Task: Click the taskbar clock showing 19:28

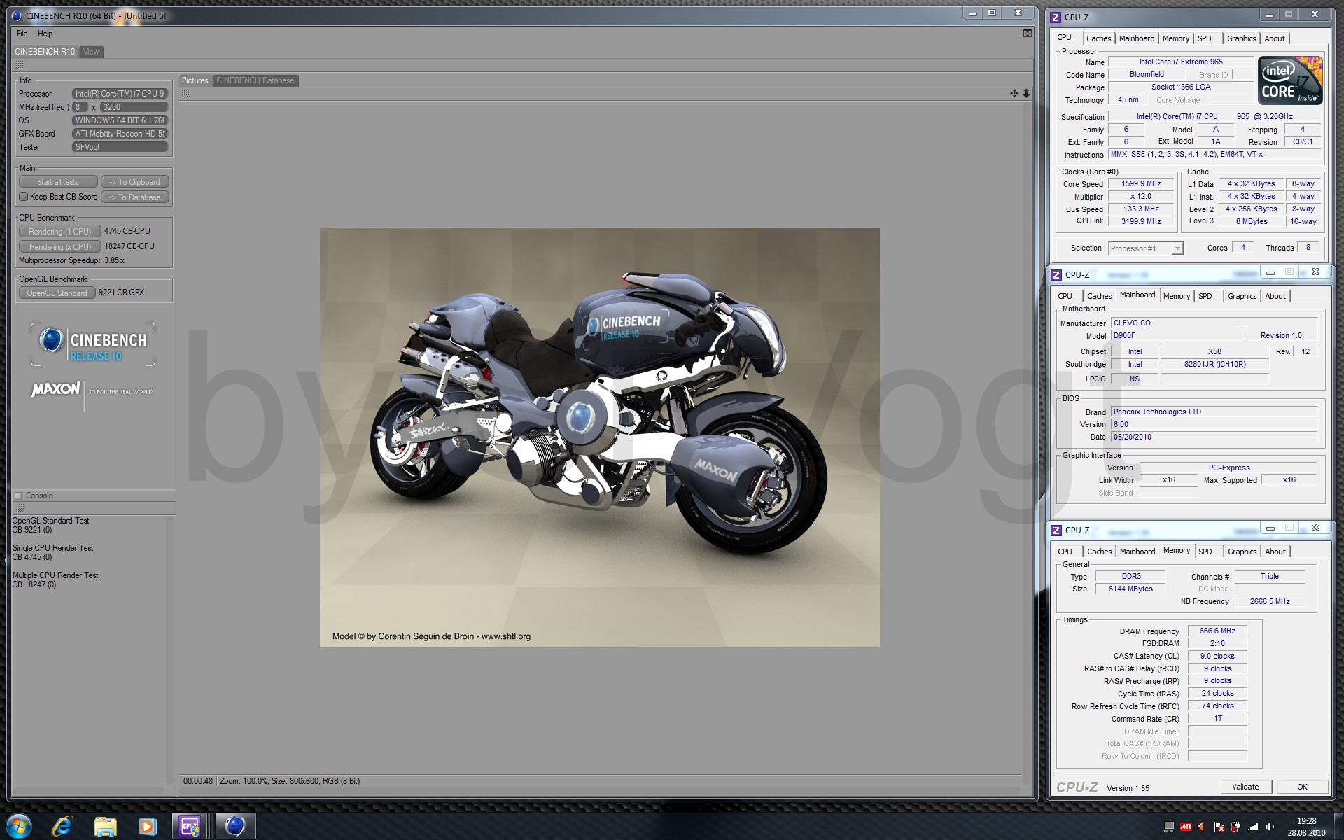Action: pyautogui.click(x=1306, y=827)
